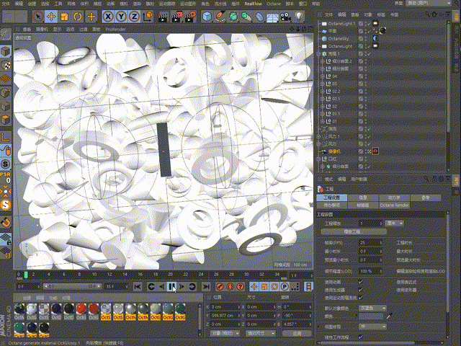Expand the 01.1 null object
461x346 pixels.
point(322,114)
